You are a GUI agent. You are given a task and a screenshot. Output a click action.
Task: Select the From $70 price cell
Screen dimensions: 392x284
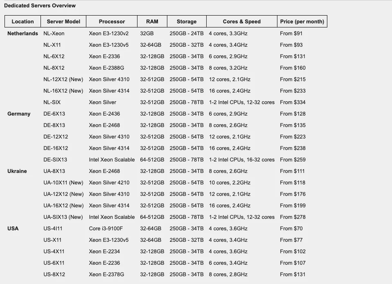[291, 229]
